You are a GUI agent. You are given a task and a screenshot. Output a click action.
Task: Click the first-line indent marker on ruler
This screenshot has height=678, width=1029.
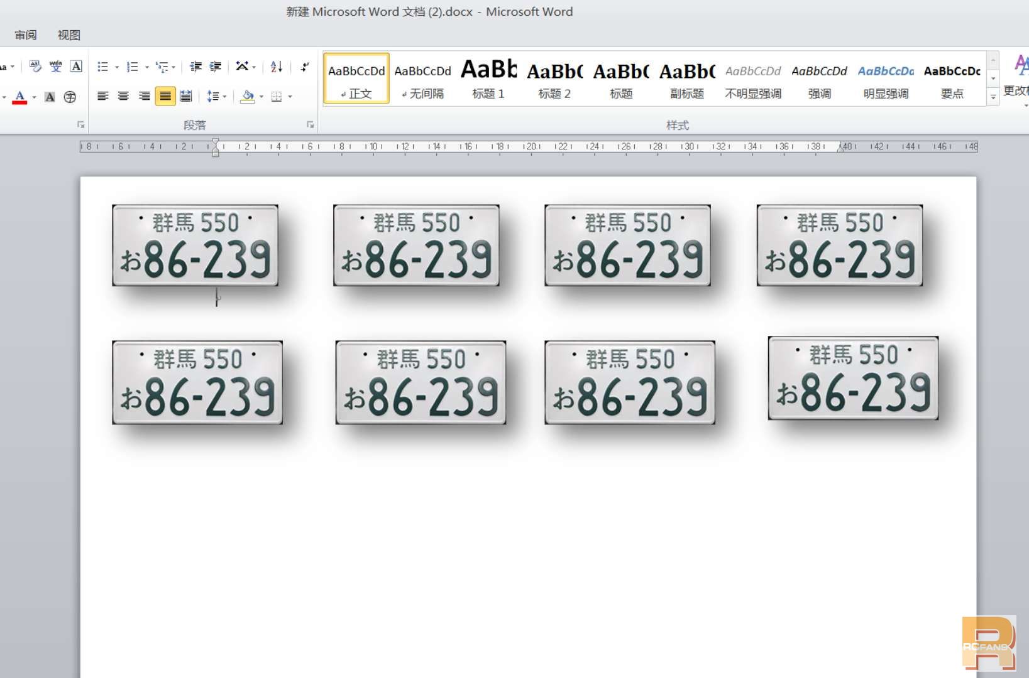(x=216, y=143)
